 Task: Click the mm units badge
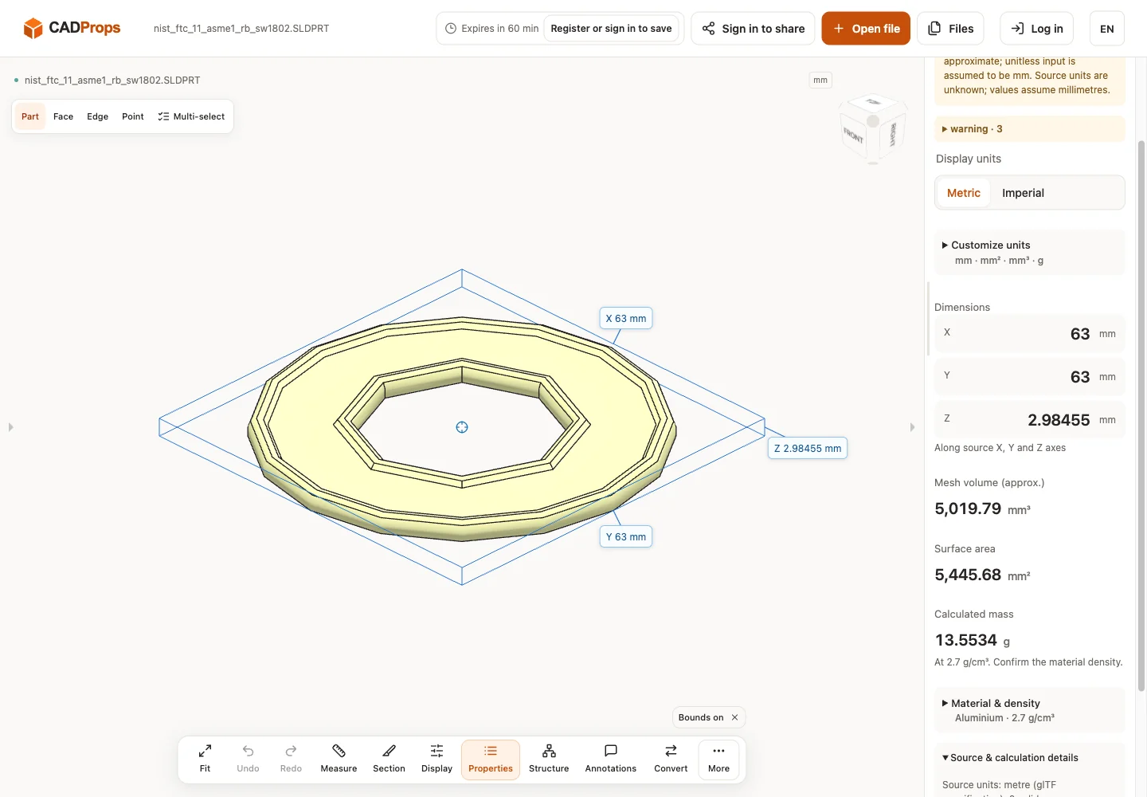[x=820, y=80]
